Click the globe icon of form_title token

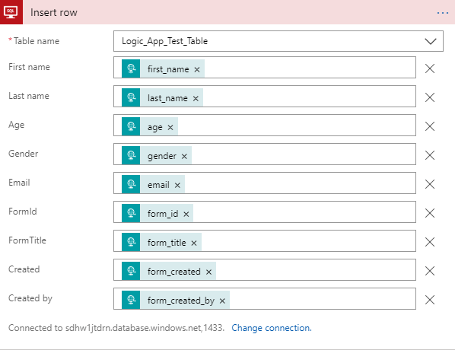(131, 242)
